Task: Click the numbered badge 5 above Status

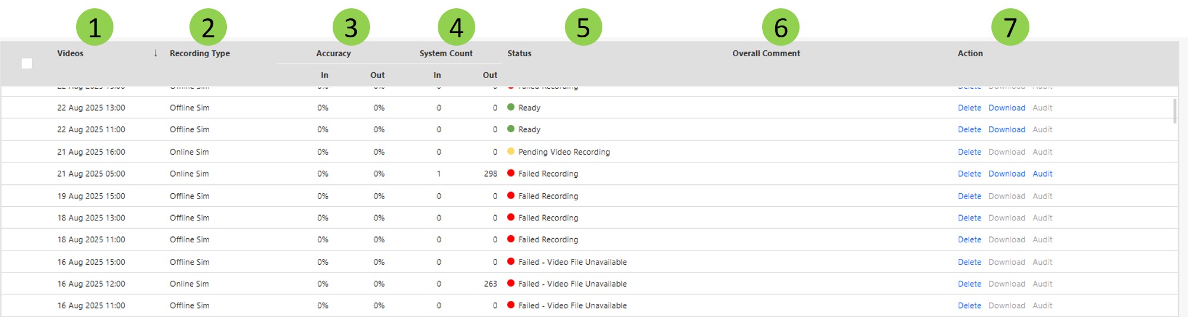Action: click(583, 27)
